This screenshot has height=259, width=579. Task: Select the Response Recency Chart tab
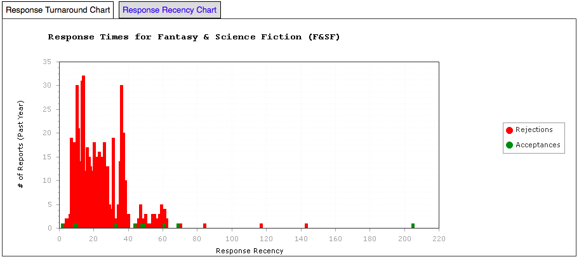tap(169, 10)
